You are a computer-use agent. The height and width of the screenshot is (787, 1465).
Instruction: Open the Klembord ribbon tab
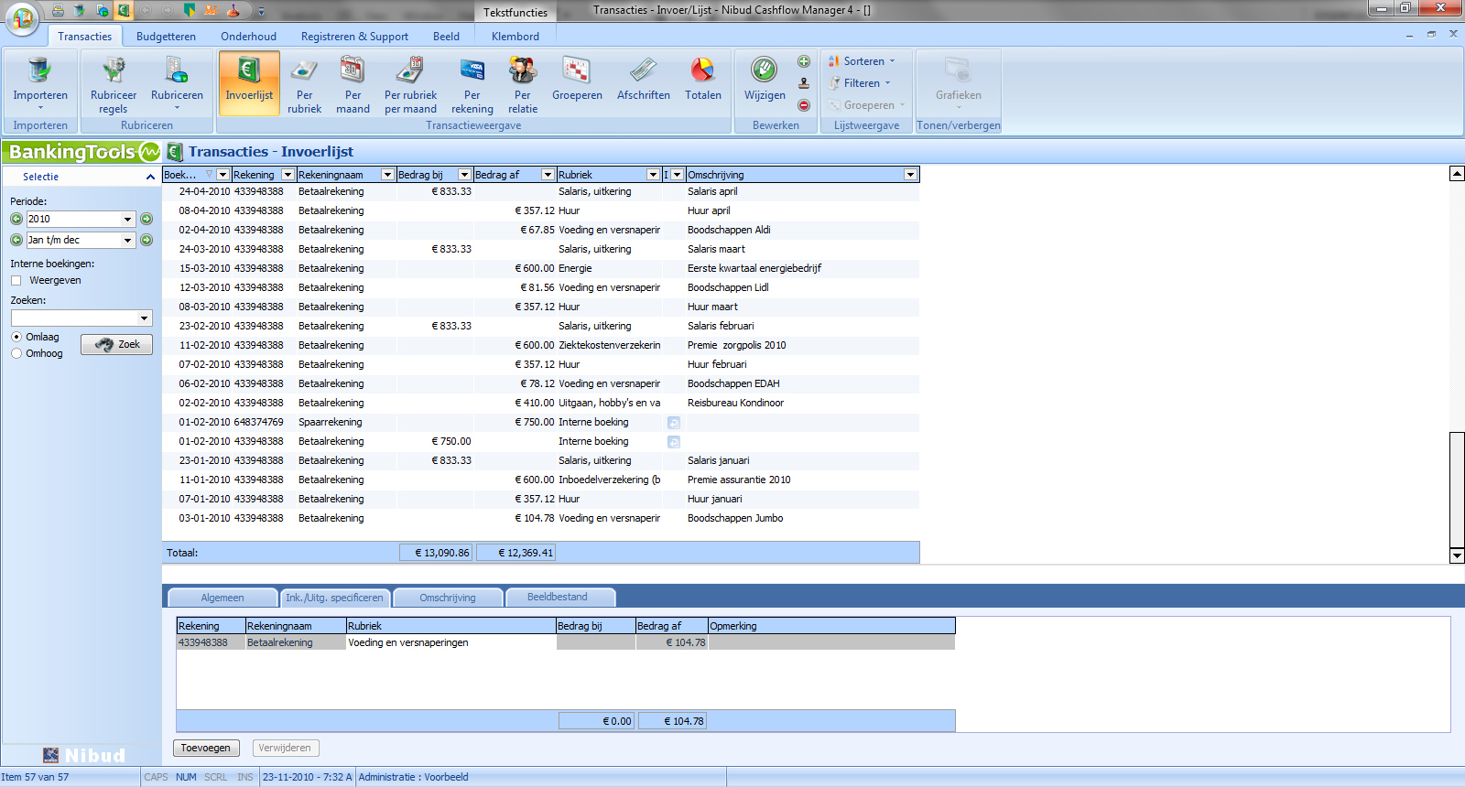[515, 37]
